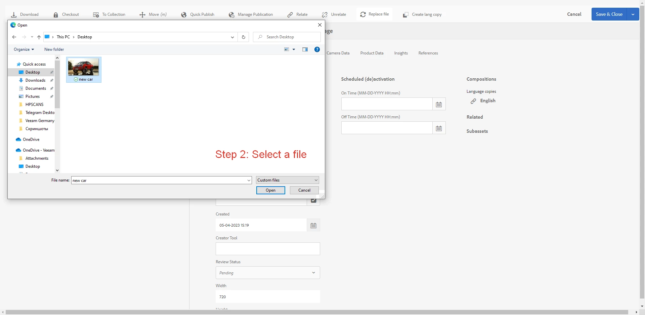Open view options dropdown arrow
The height and width of the screenshot is (315, 645).
294,49
